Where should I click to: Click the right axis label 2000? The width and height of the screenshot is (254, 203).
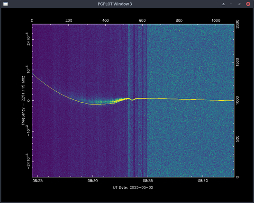coord(237,24)
